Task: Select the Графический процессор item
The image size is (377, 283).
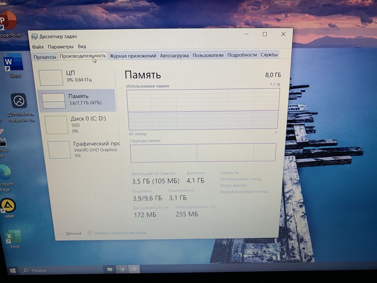Action: pos(83,150)
